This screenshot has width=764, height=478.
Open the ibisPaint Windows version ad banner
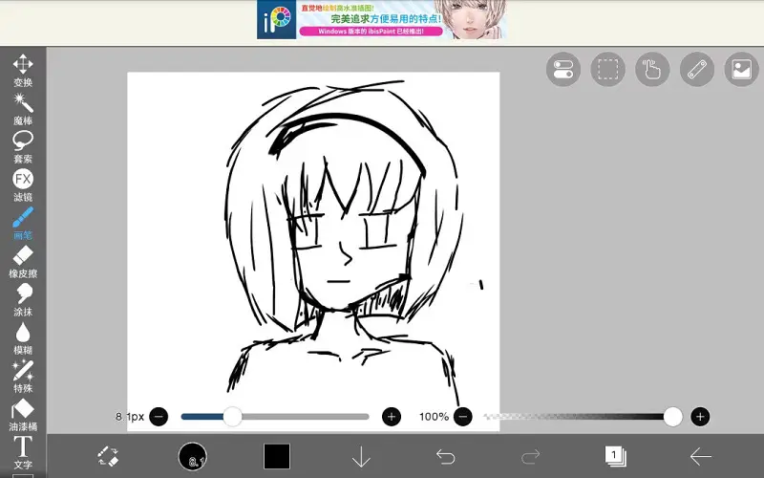(382, 19)
